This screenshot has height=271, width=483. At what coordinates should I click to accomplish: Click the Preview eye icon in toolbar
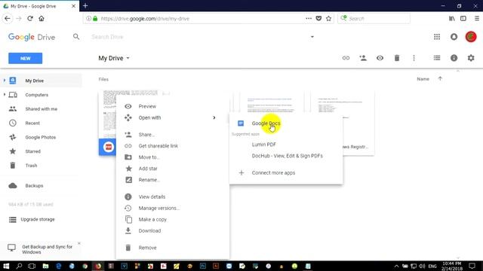point(380,58)
